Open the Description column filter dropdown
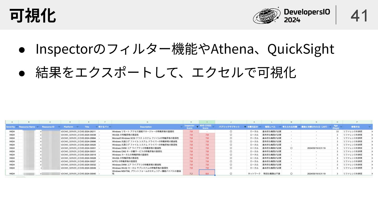Image resolution: width=378 pixels, height=212 pixels. point(181,127)
